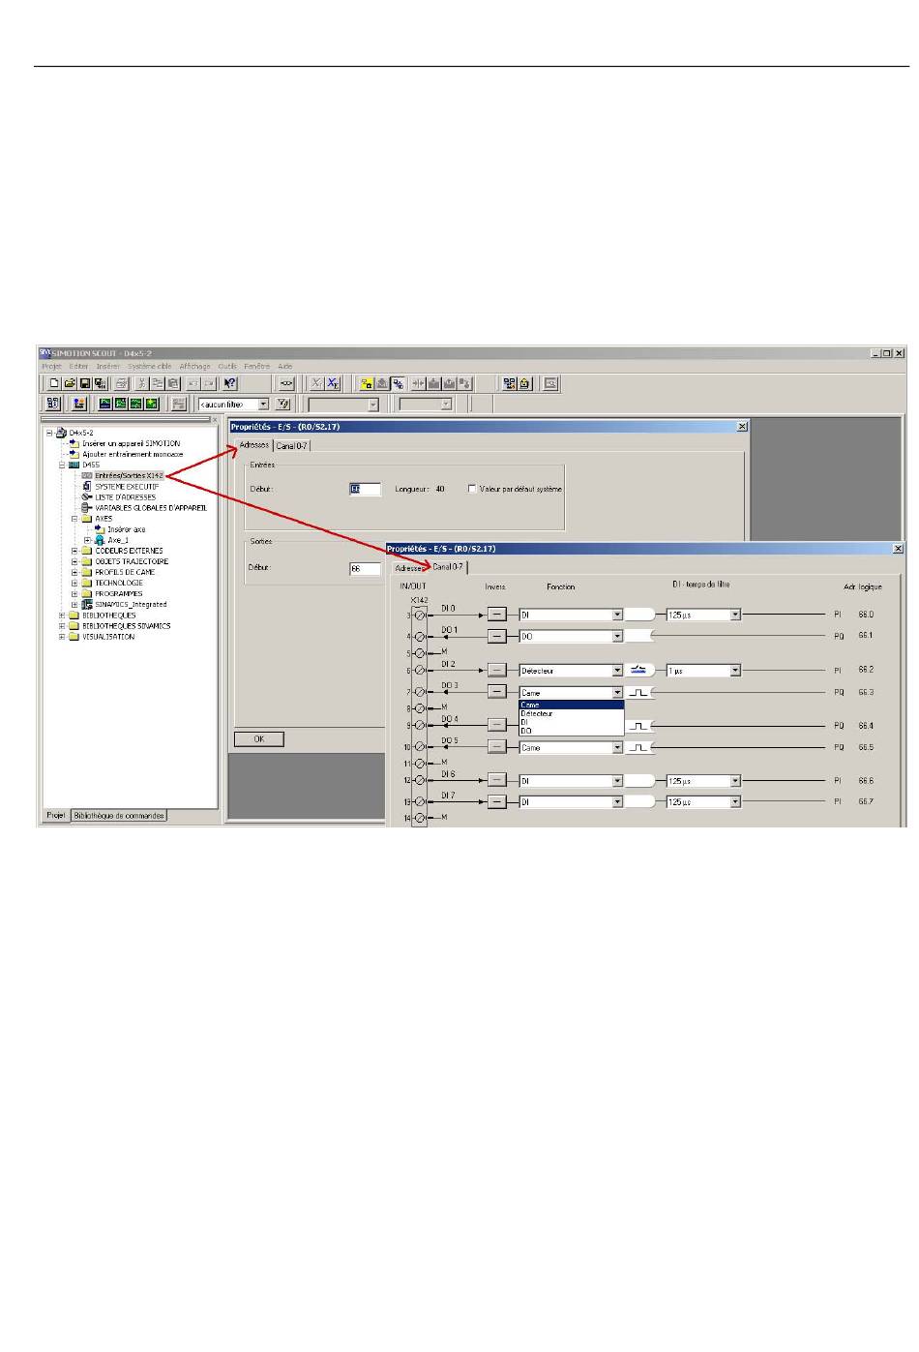This screenshot has width=919, height=1352.
Task: Open the Fonction dropdown for DO 5
Action: (x=617, y=747)
